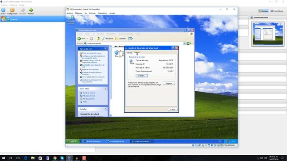
Task: Open Skype from the Windows taskbar
Action: coord(62,158)
